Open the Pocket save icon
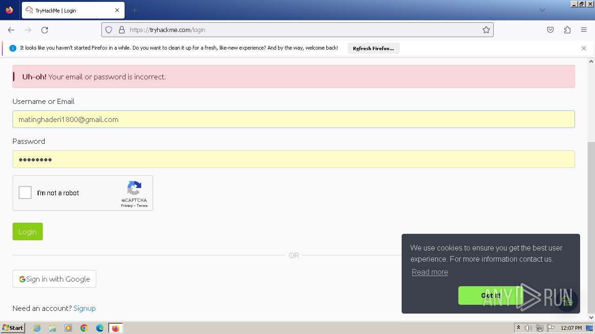The height and width of the screenshot is (334, 595). 550,30
